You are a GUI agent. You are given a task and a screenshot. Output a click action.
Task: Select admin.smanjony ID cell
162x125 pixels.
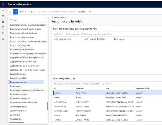[61, 111]
